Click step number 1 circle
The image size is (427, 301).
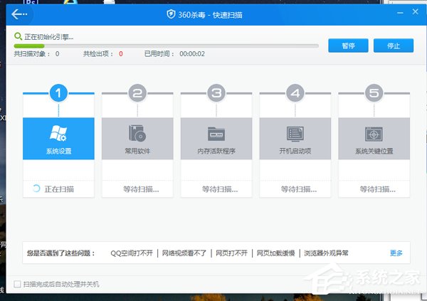coord(58,93)
